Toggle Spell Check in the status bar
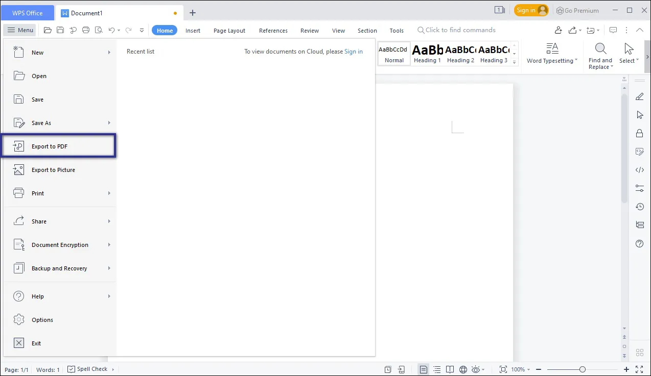Image resolution: width=651 pixels, height=376 pixels. tap(86, 369)
